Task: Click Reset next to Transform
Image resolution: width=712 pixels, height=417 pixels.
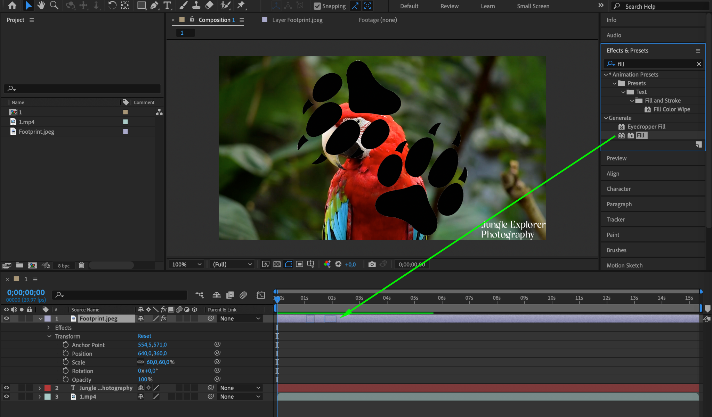Action: tap(144, 336)
